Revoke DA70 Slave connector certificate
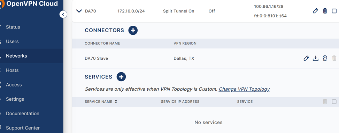This screenshot has height=133, width=339. click(325, 58)
